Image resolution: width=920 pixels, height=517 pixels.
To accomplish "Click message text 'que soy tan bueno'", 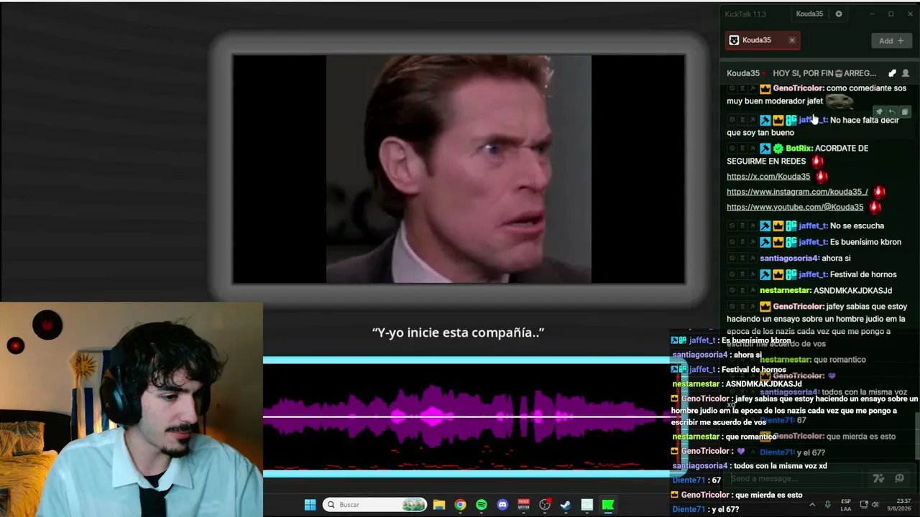I will click(760, 133).
